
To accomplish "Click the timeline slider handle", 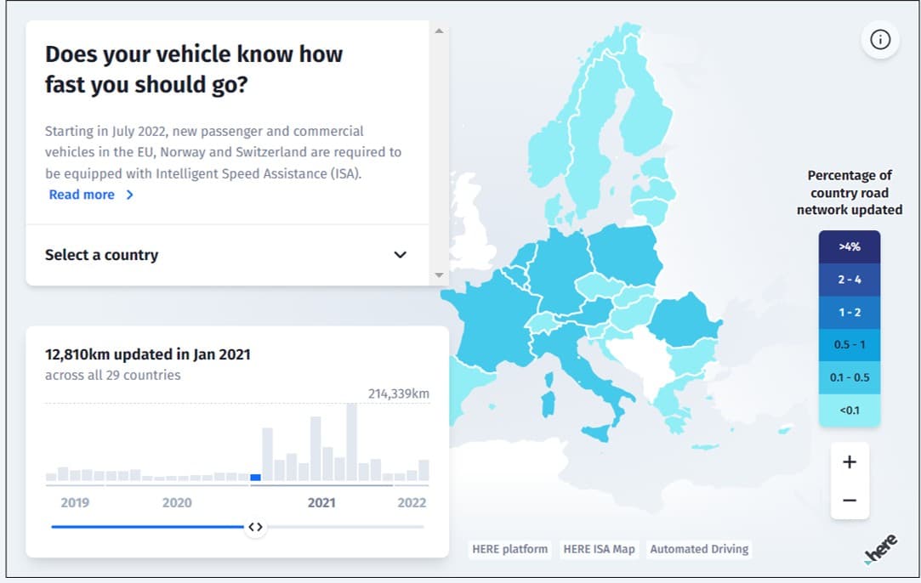I will coord(255,527).
